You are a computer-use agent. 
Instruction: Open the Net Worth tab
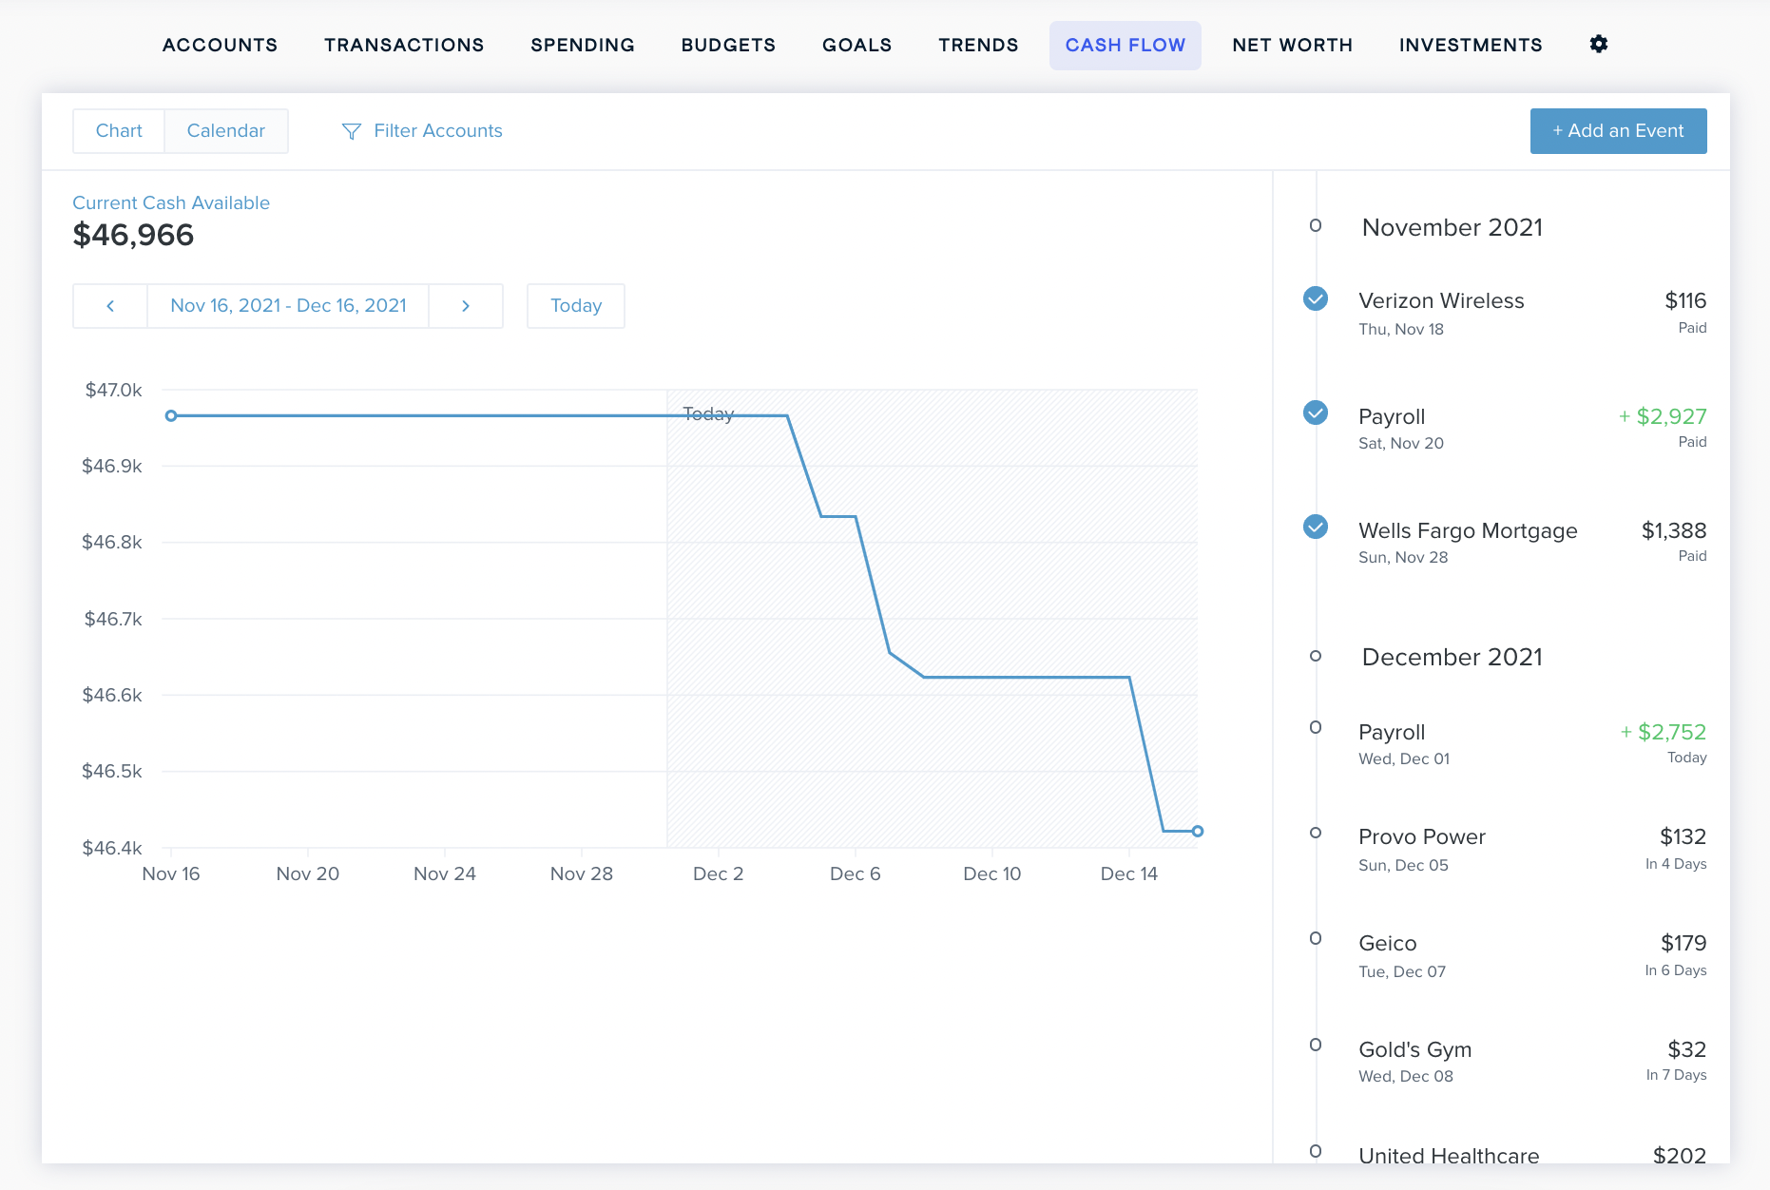pos(1292,46)
